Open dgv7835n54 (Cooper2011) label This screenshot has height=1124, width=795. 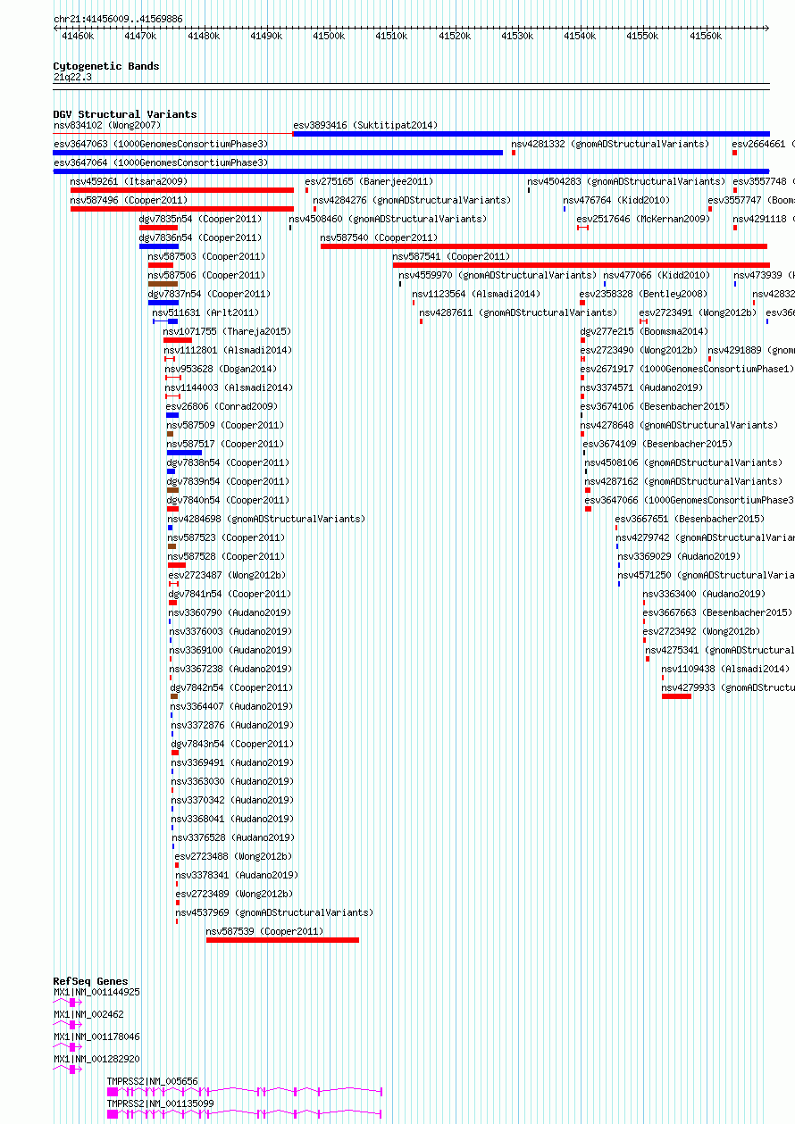pos(200,219)
